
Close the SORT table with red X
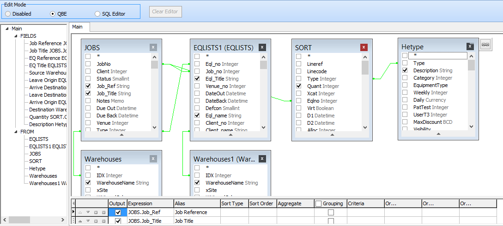[x=364, y=47]
